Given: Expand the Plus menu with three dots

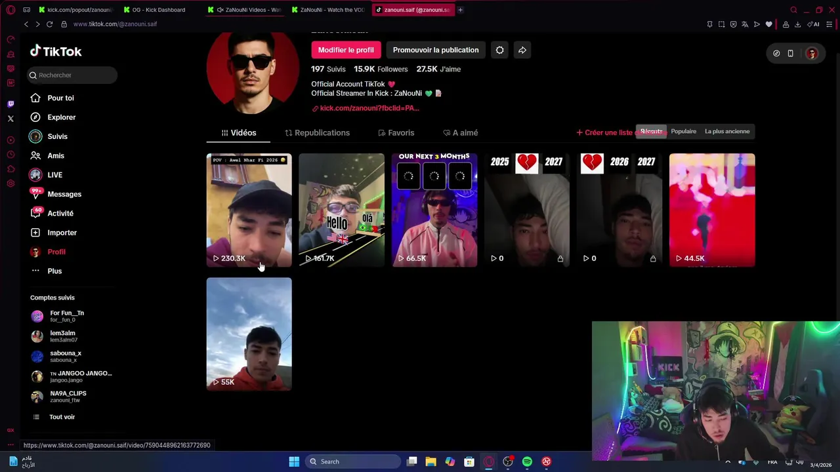Looking at the screenshot, I should pyautogui.click(x=54, y=271).
